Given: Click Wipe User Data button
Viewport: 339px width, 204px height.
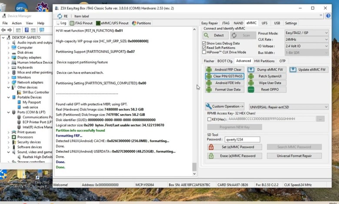Looking at the screenshot, I should click(266, 83).
